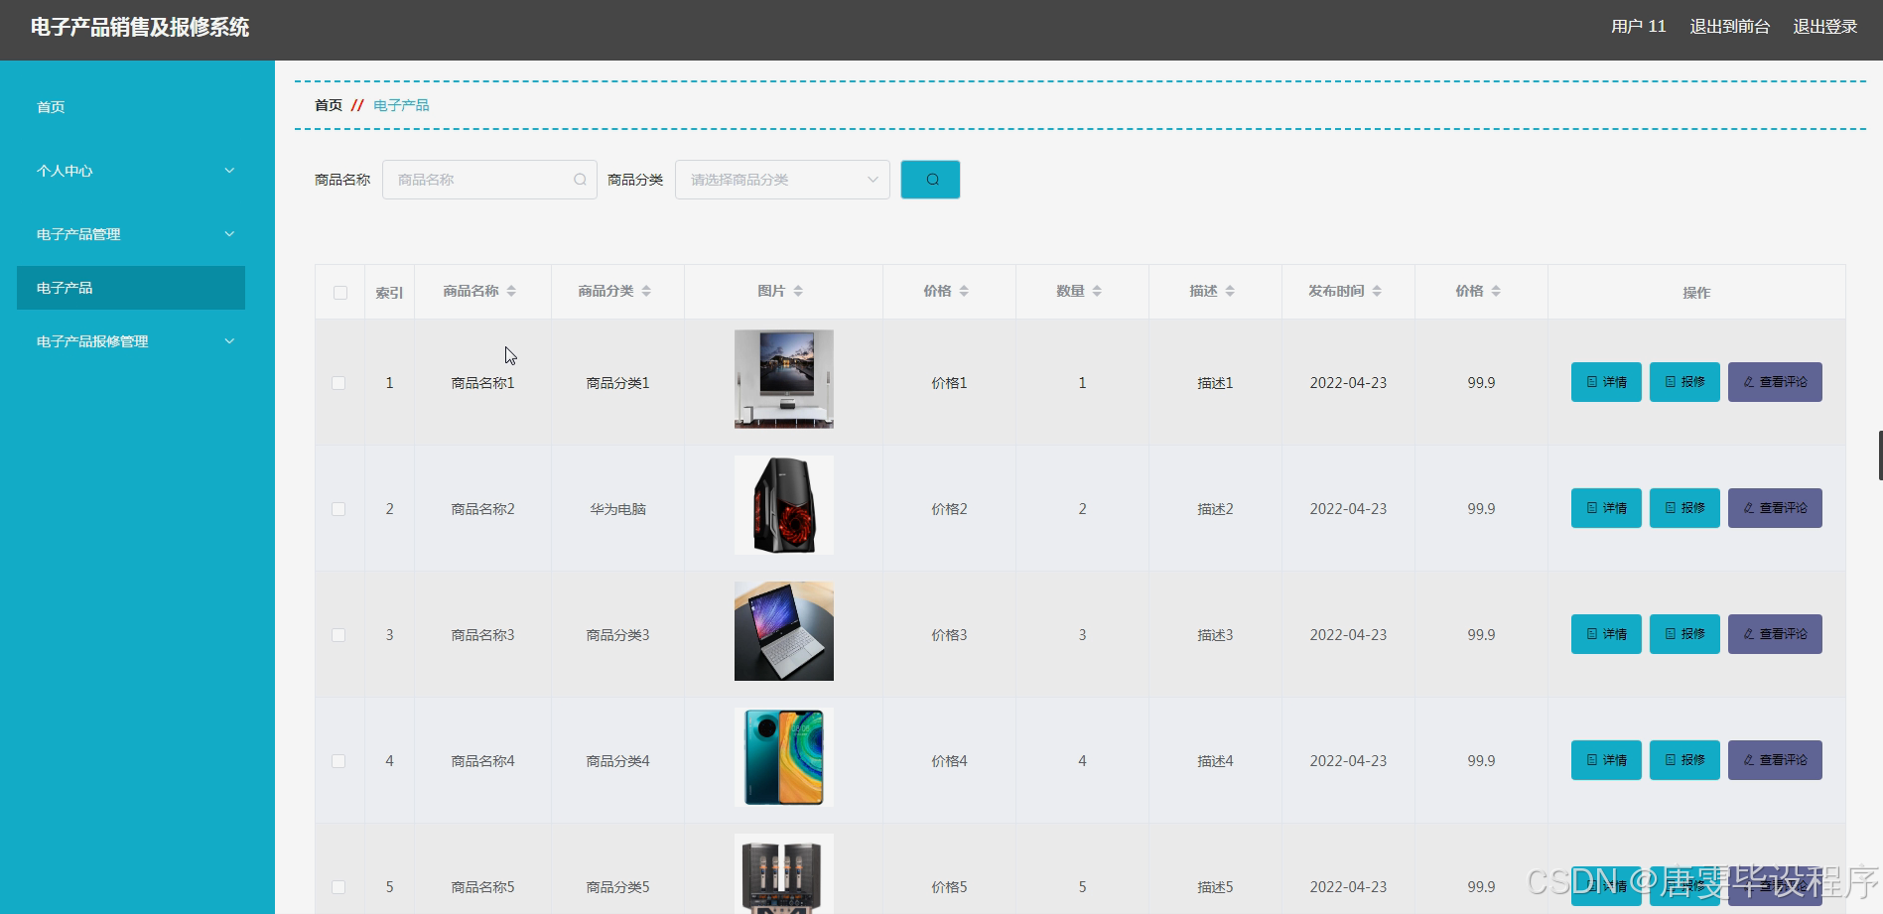Sort by 商品分类 column arrows
Image resolution: width=1883 pixels, height=914 pixels.
pos(646,291)
